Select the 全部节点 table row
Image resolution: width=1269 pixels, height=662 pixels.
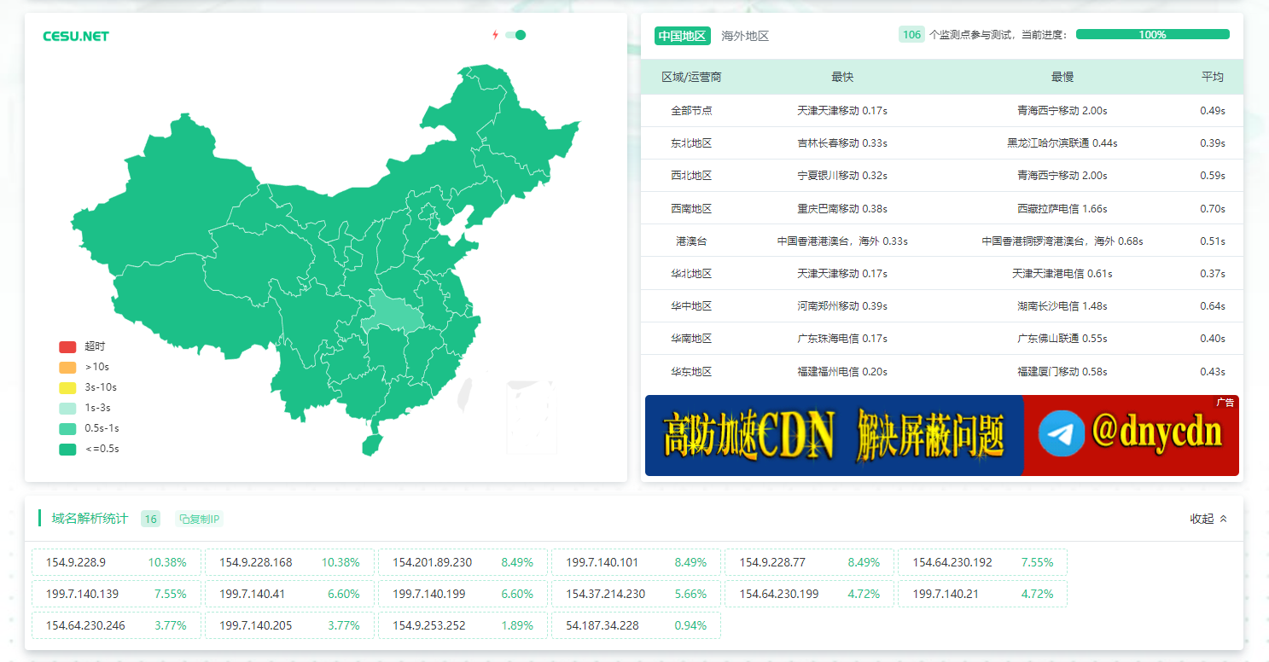(x=691, y=111)
